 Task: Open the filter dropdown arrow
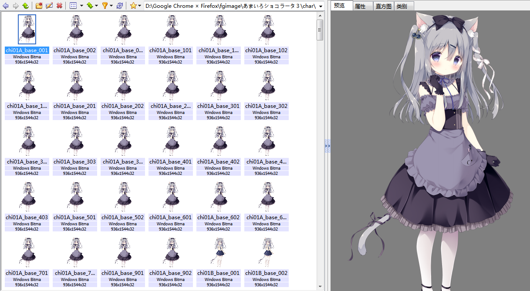pyautogui.click(x=111, y=6)
